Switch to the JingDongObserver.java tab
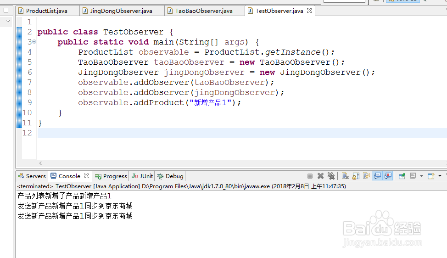The image size is (447, 258). pyautogui.click(x=121, y=11)
